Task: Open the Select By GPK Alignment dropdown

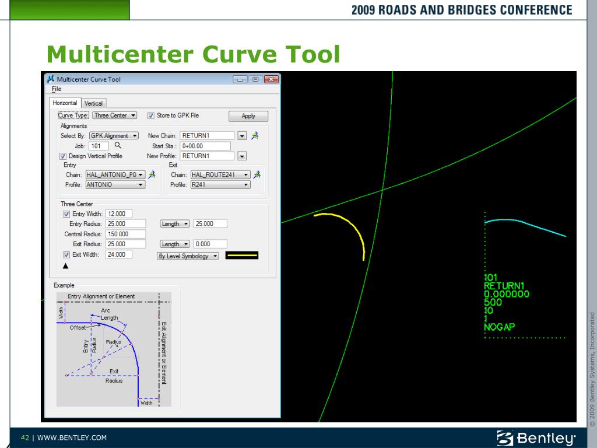Action: pos(114,135)
